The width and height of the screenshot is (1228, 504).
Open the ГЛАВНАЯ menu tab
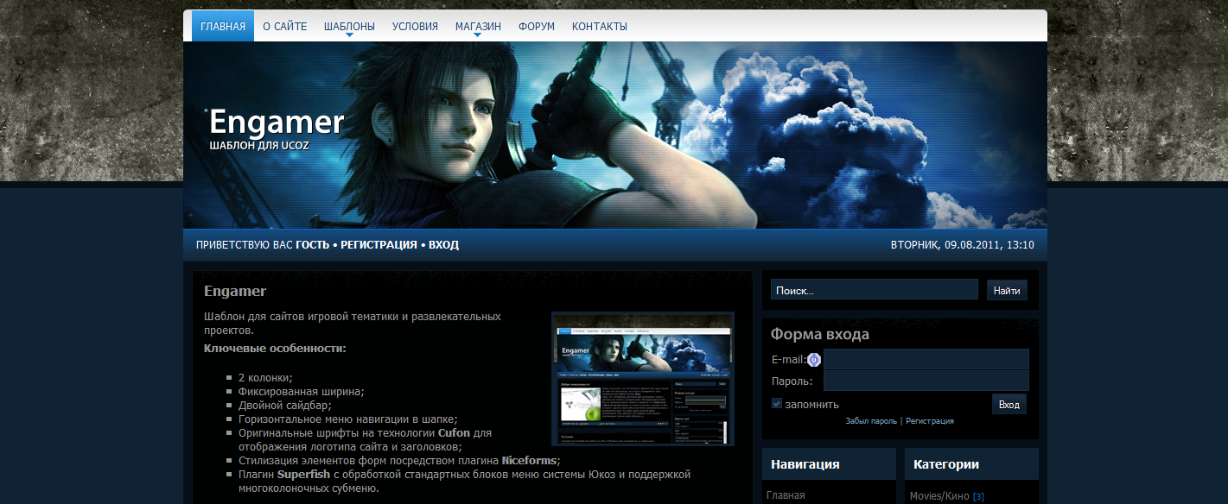[223, 26]
